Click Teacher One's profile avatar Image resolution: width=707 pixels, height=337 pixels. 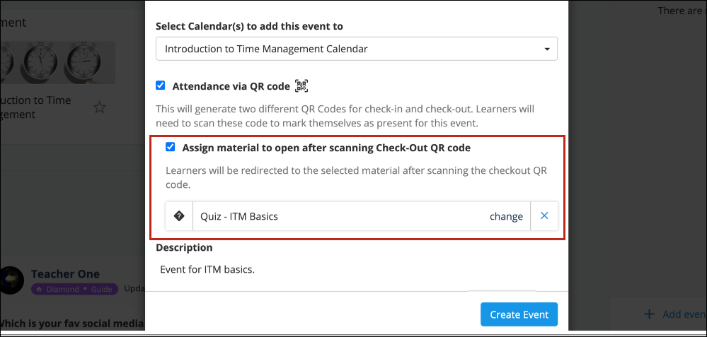(11, 280)
